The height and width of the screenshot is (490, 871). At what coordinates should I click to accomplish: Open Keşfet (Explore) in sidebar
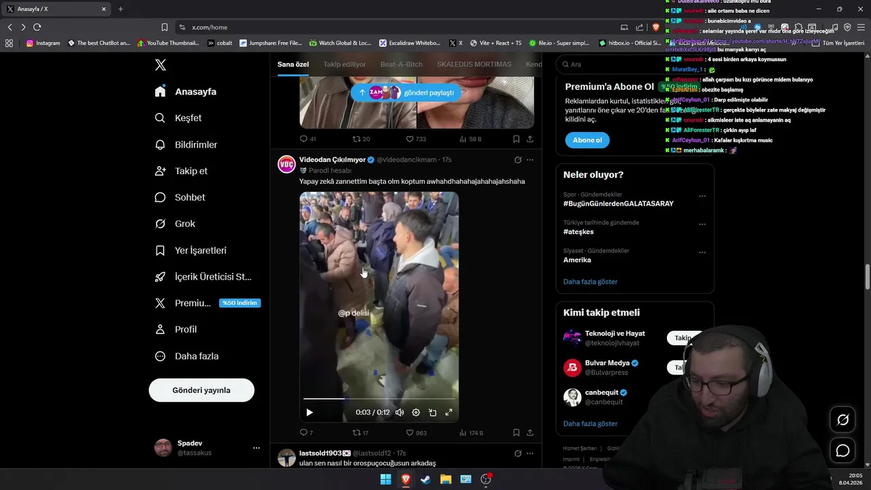(x=178, y=118)
